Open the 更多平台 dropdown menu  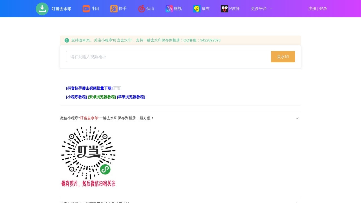pyautogui.click(x=261, y=8)
